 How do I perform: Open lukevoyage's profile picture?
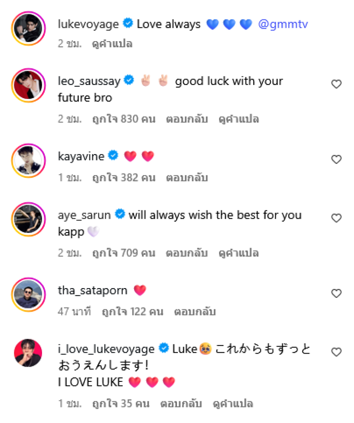(x=28, y=27)
